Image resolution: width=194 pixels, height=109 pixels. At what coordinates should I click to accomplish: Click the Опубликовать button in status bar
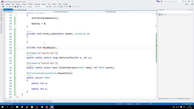click(188, 104)
